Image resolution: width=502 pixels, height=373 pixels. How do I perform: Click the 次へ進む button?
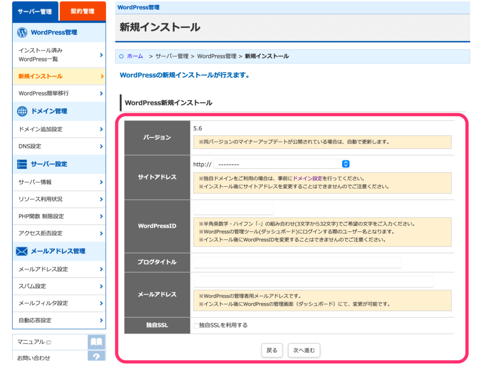304,350
